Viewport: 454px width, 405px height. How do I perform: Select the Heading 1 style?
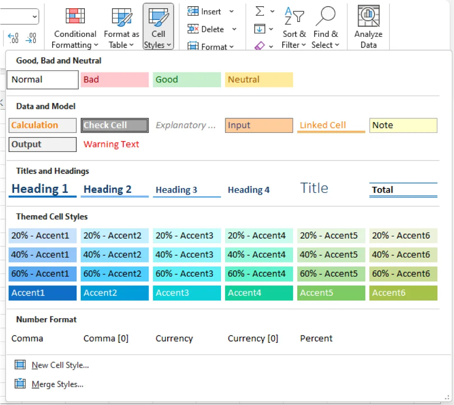(41, 188)
